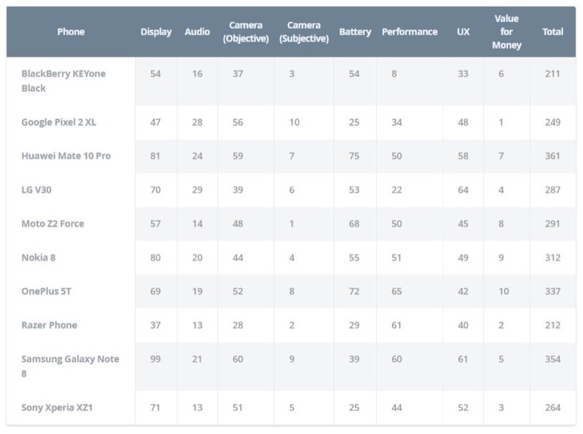Sort by the Battery column header

pos(355,32)
